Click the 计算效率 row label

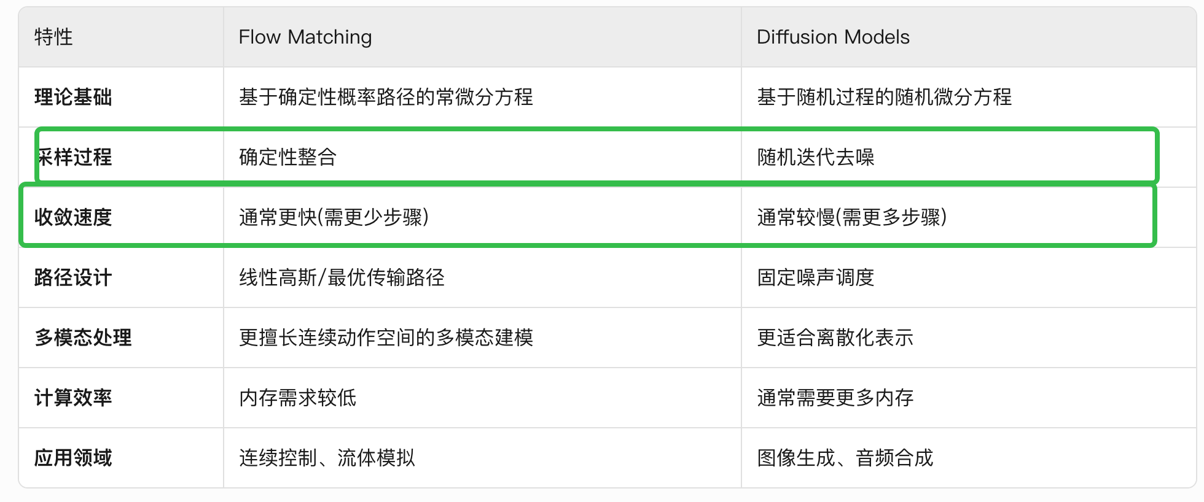coord(73,398)
